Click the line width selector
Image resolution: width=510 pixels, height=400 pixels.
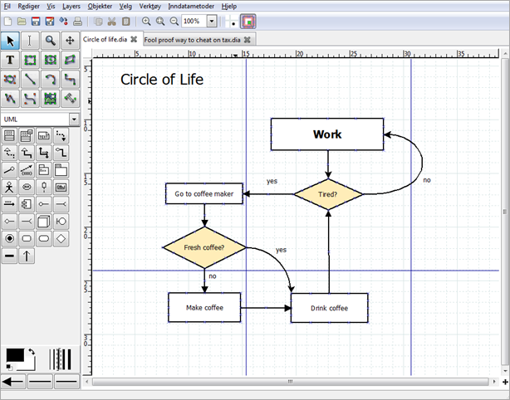pos(61,359)
